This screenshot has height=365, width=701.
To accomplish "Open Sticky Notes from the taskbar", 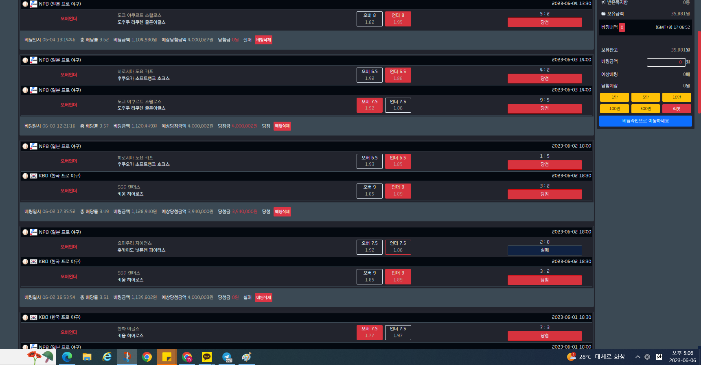I will pyautogui.click(x=167, y=357).
